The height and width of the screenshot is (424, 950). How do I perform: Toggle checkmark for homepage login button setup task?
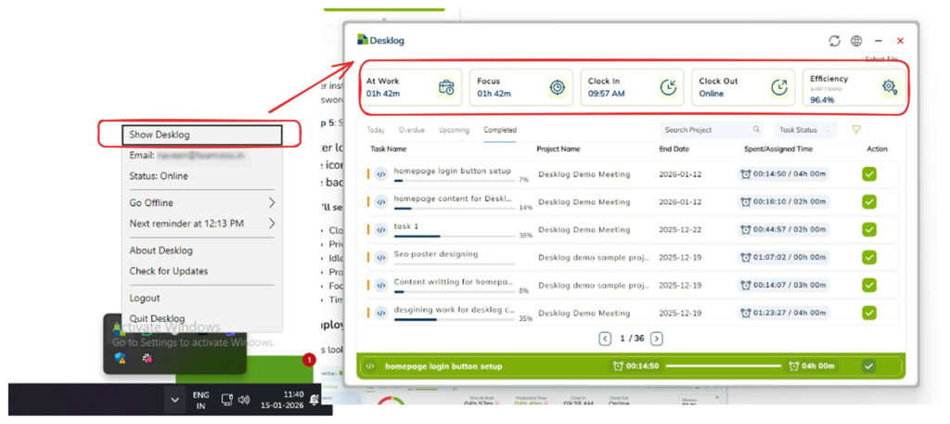click(869, 173)
